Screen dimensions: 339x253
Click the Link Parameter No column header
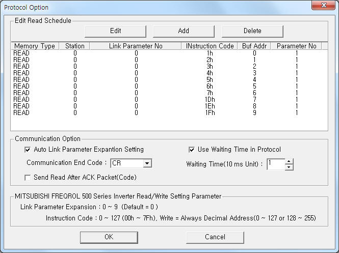pyautogui.click(x=136, y=46)
